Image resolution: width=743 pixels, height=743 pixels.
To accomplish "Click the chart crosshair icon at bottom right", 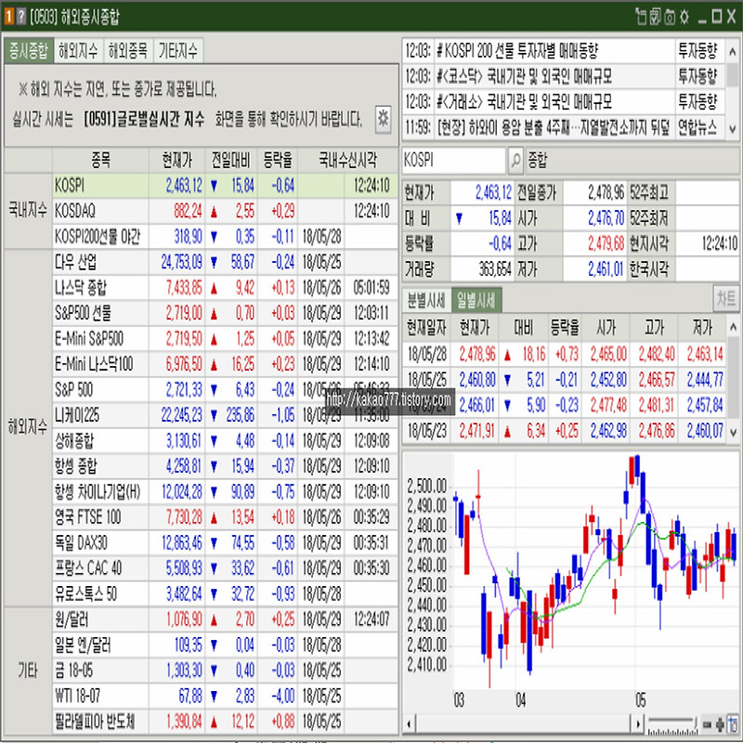I will tap(734, 723).
